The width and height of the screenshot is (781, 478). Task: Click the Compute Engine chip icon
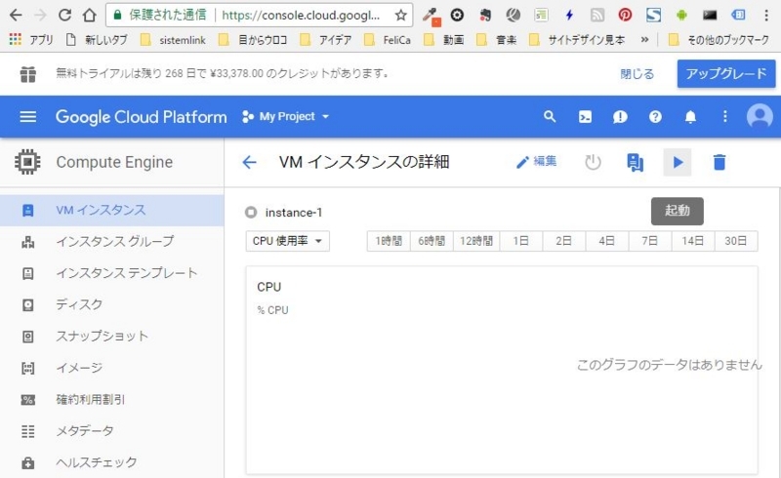coord(28,162)
